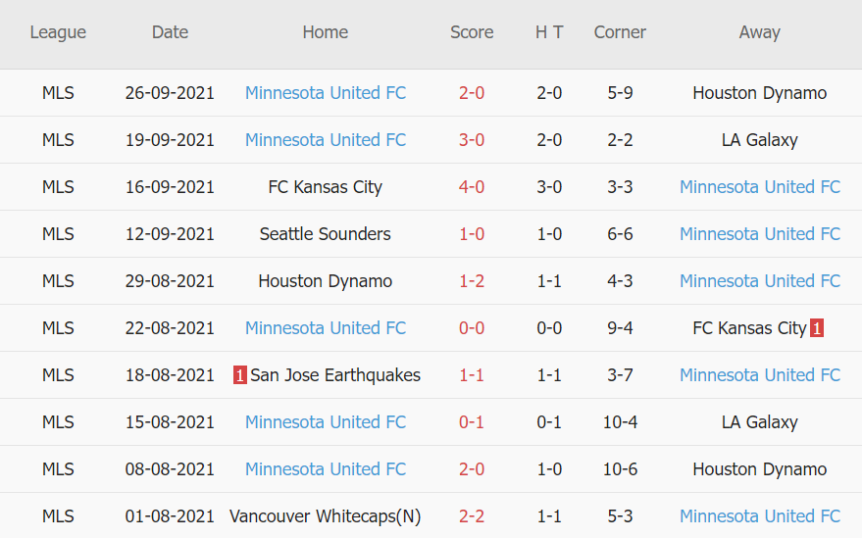The image size is (862, 538).
Task: Click the Date column header
Action: (x=170, y=32)
